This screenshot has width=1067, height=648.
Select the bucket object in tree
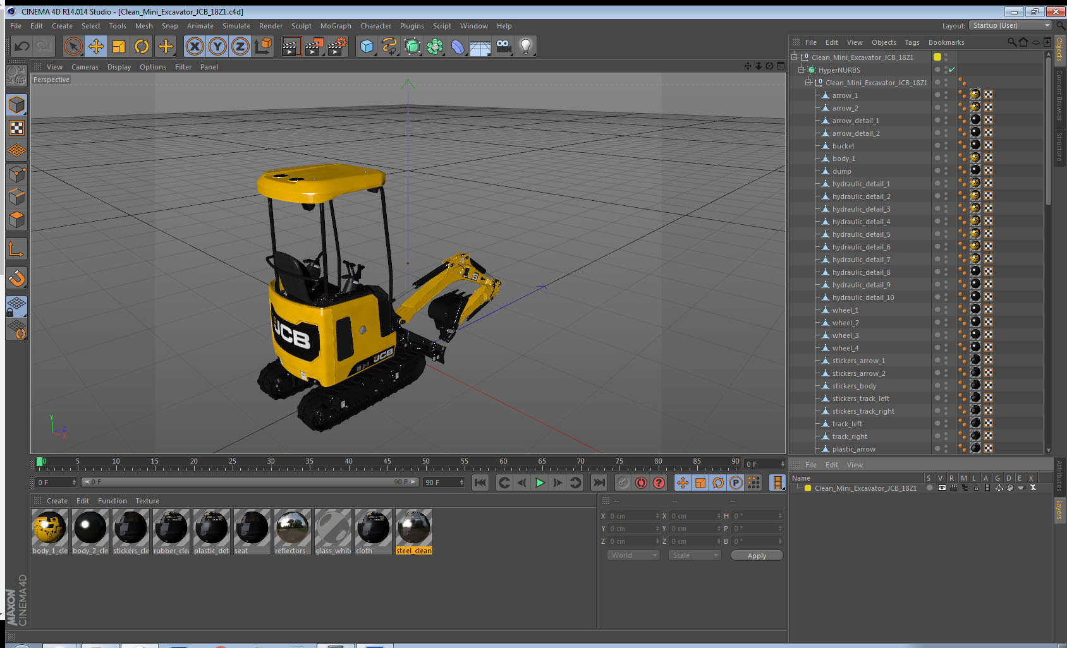point(843,146)
